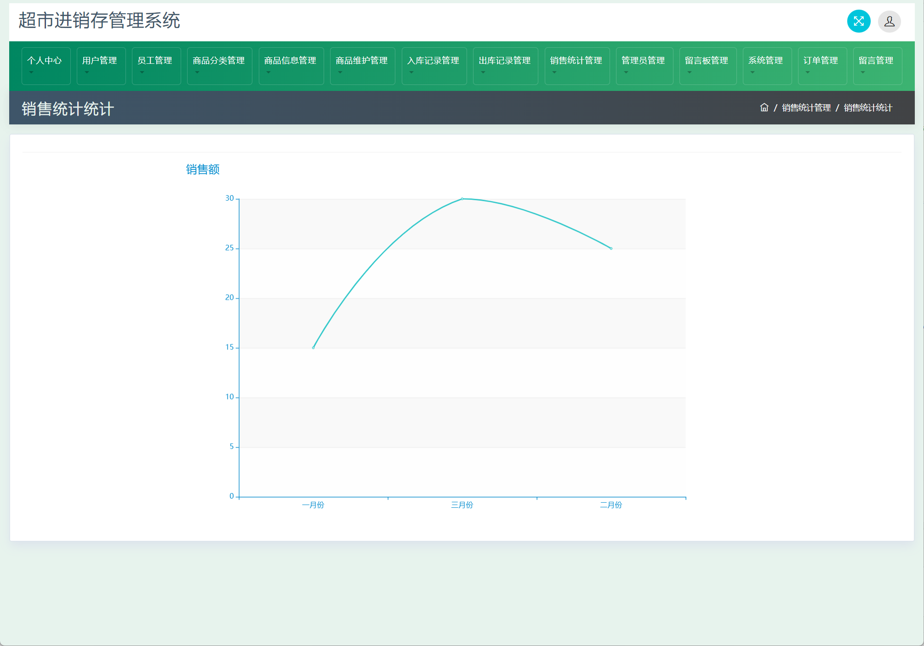Click the 一月份 data point on line

coord(314,348)
